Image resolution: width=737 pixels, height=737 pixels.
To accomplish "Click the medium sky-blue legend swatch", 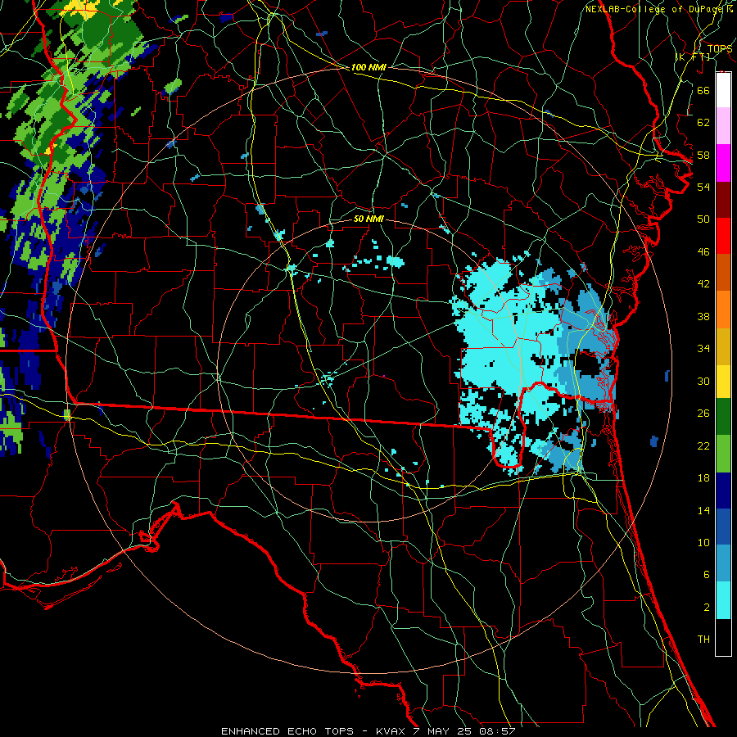I will (x=723, y=563).
